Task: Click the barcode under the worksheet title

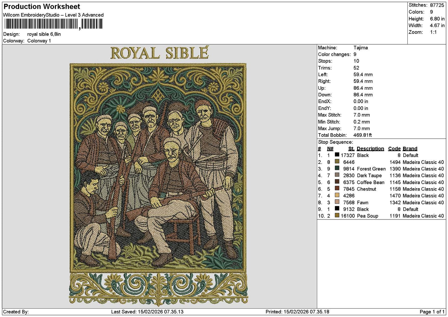Action: pos(53,24)
